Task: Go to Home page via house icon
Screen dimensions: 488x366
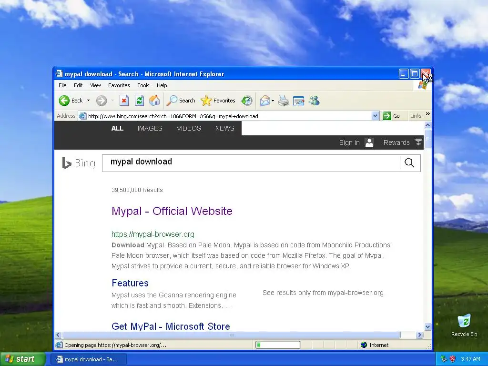Action: coord(154,101)
